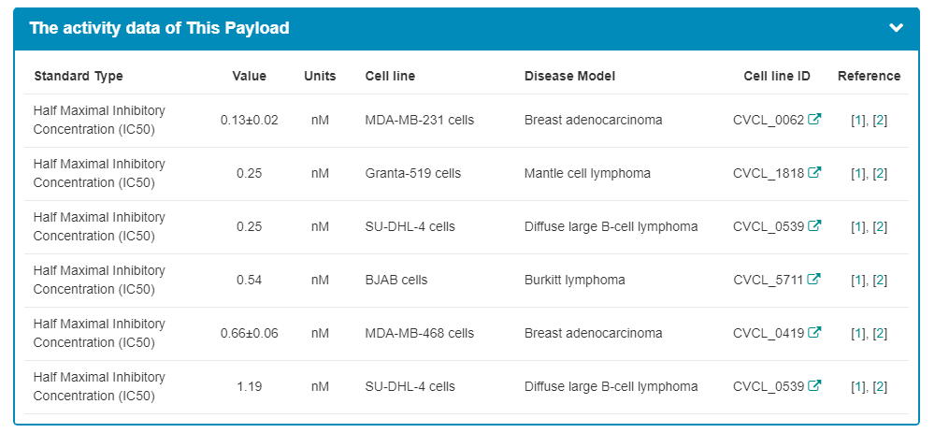Viewport: 935px width, 433px height.
Task: Click the Disease Model column header
Action: [x=569, y=76]
